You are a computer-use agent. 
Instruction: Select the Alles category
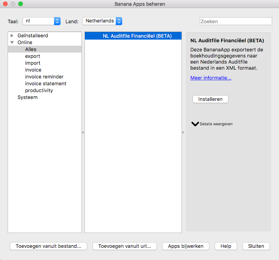coord(45,49)
